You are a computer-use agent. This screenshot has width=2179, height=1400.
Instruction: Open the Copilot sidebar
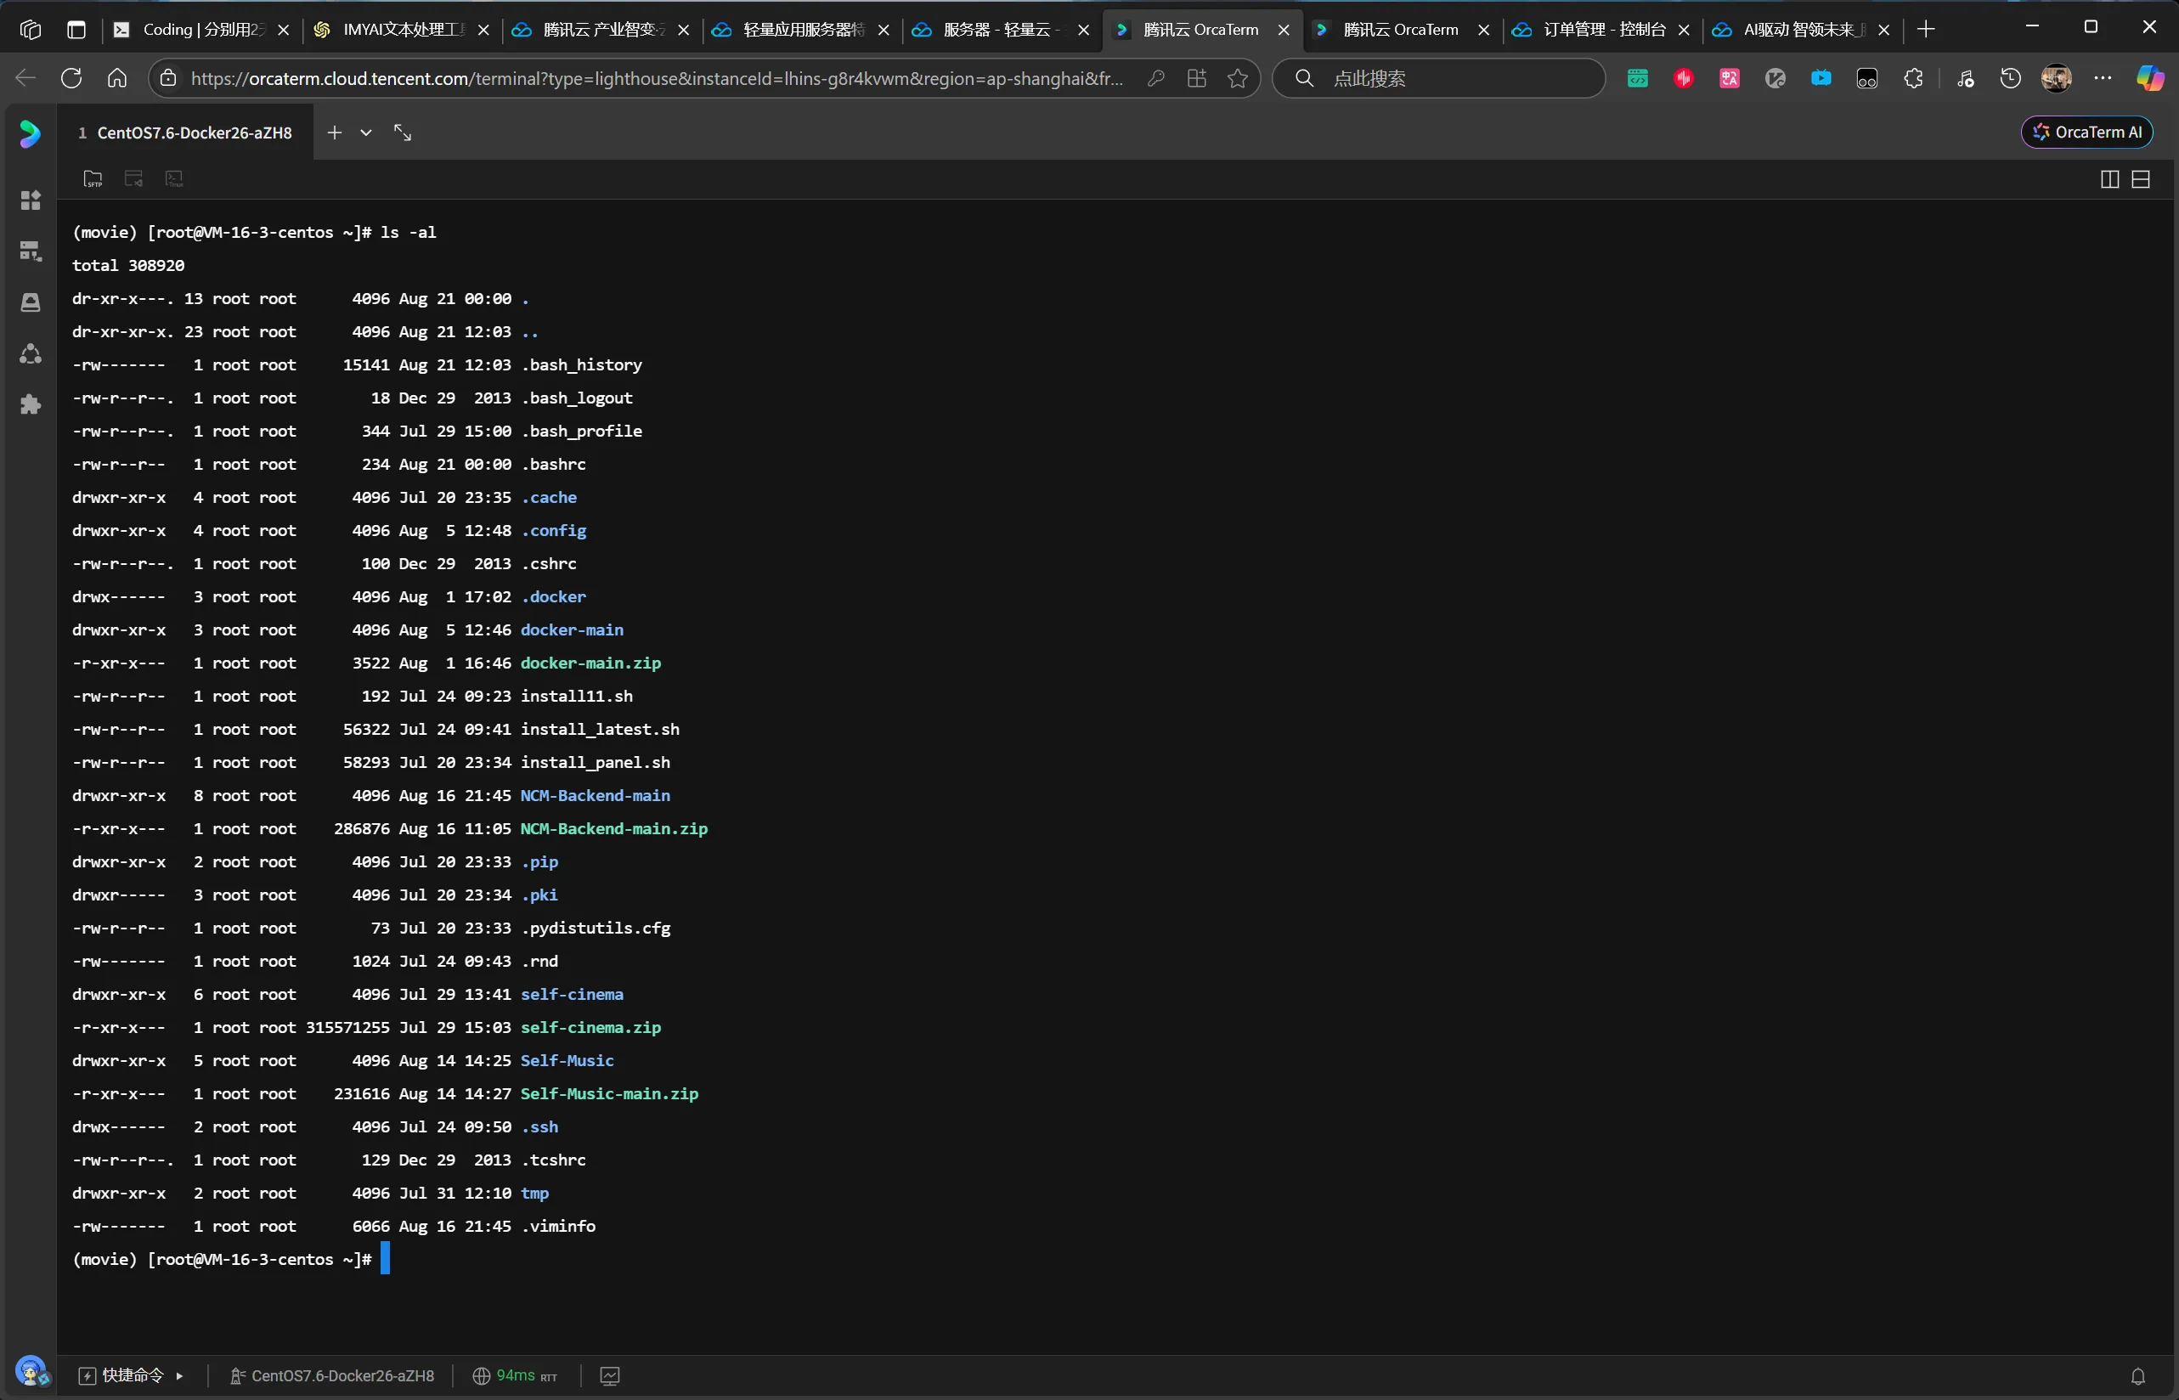click(2150, 78)
